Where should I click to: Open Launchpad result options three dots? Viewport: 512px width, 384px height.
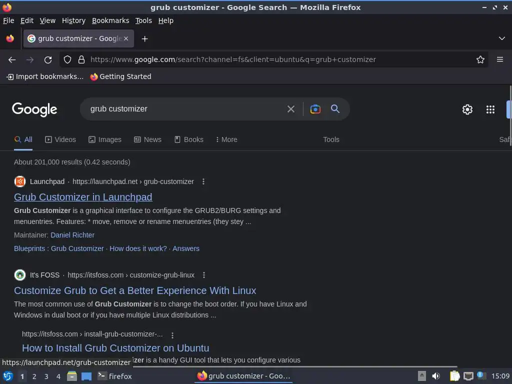click(203, 181)
